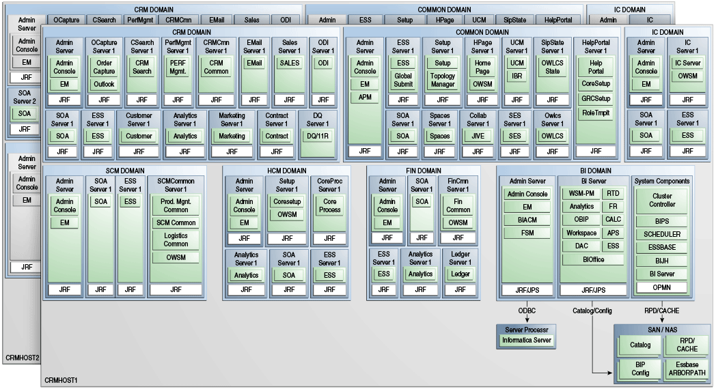Select the Topology Manager box
Screen dimensions: 716x389
(x=443, y=80)
